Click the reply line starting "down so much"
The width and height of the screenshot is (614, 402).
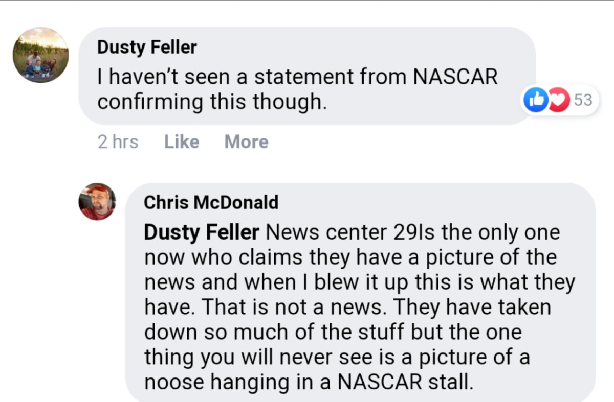(x=333, y=332)
